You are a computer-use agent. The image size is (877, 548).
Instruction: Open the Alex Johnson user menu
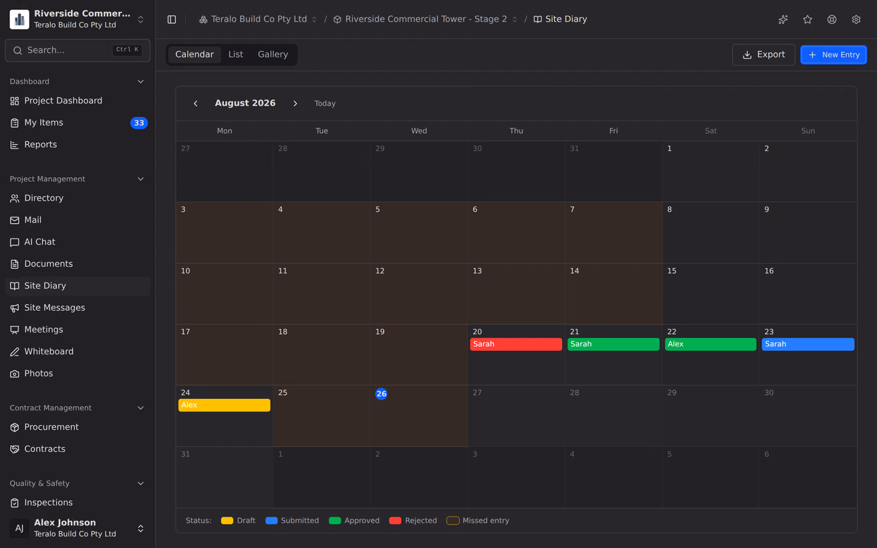[x=78, y=528]
